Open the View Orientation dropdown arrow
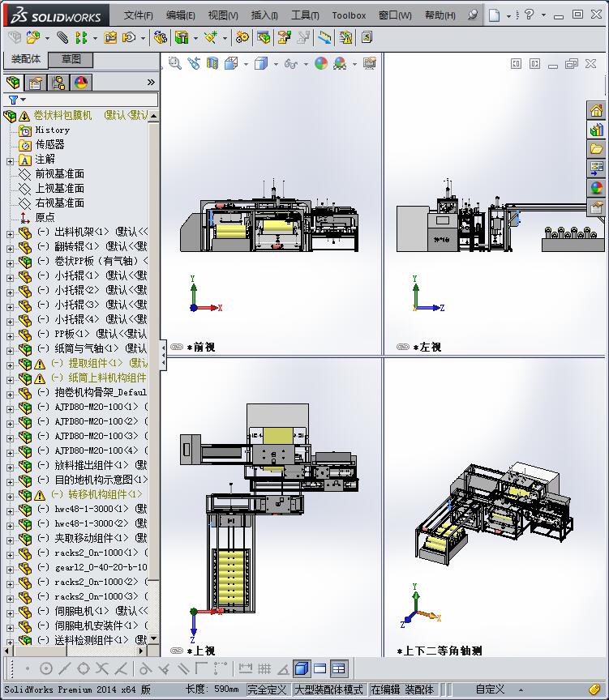The image size is (609, 700). [247, 64]
